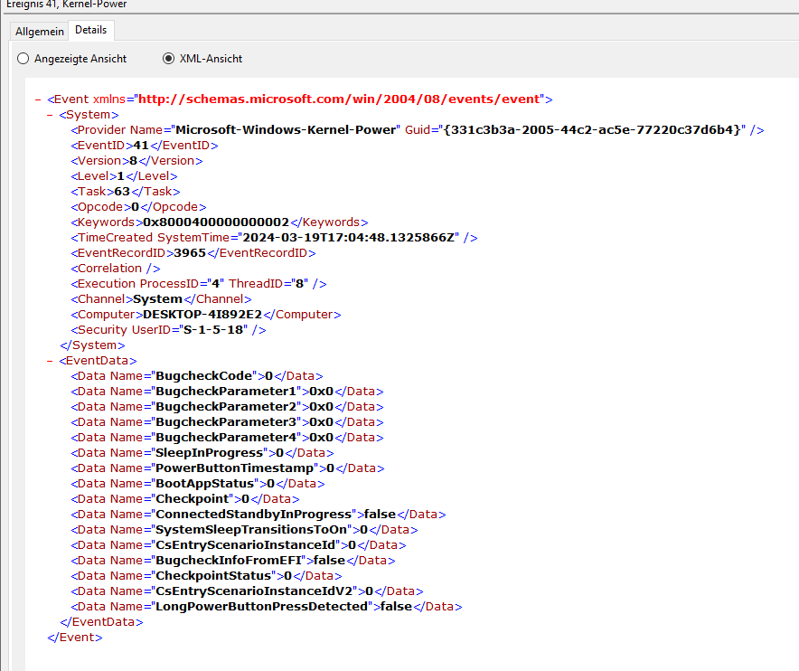
Task: Click the Correlation element line
Action: click(116, 269)
